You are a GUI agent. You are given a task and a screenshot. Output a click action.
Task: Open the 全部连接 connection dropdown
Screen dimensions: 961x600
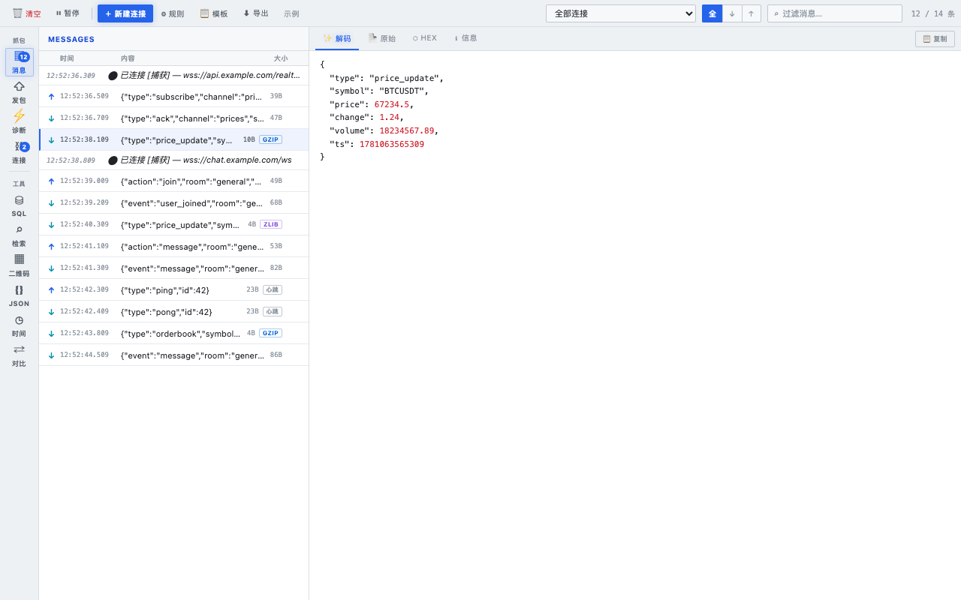[621, 13]
